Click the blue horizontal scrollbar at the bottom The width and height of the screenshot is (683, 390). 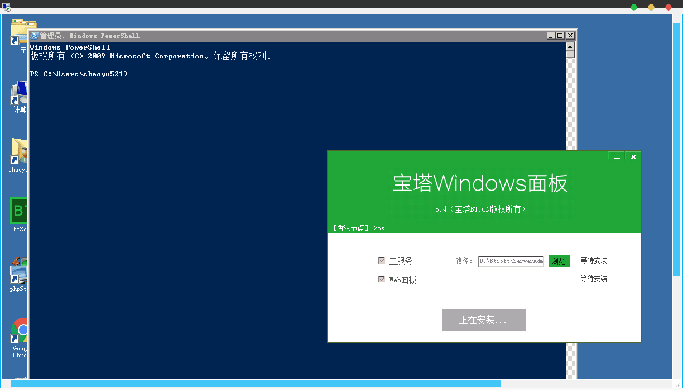point(256,383)
